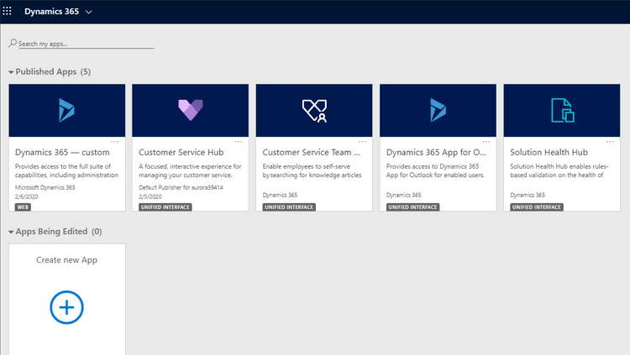630x355 pixels.
Task: Click the Dynamics 365 custom app logo
Action: click(x=66, y=109)
